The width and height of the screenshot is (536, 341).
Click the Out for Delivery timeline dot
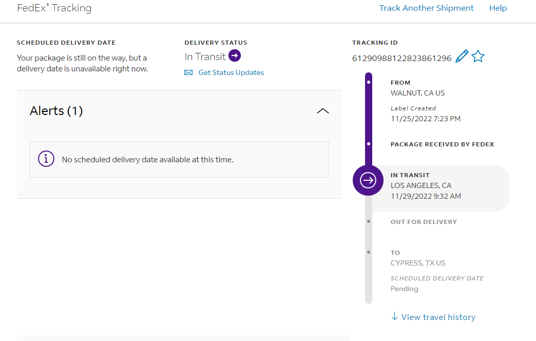pyautogui.click(x=369, y=221)
